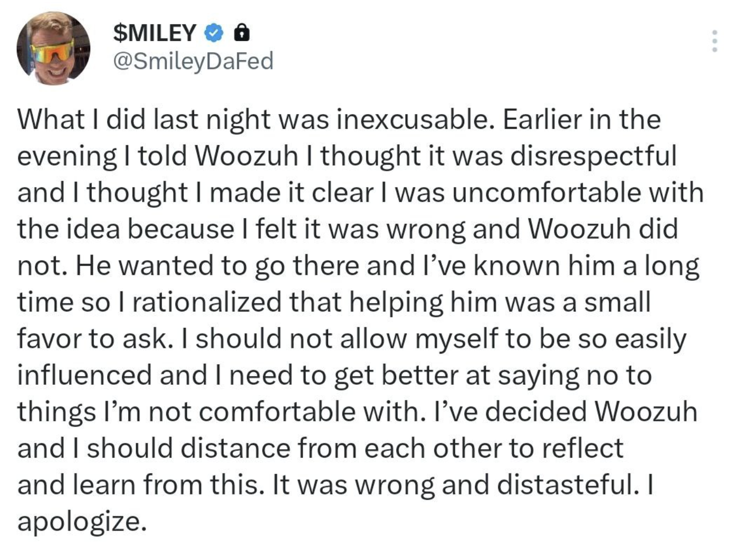Click the padlock protected-account icon

click(241, 33)
